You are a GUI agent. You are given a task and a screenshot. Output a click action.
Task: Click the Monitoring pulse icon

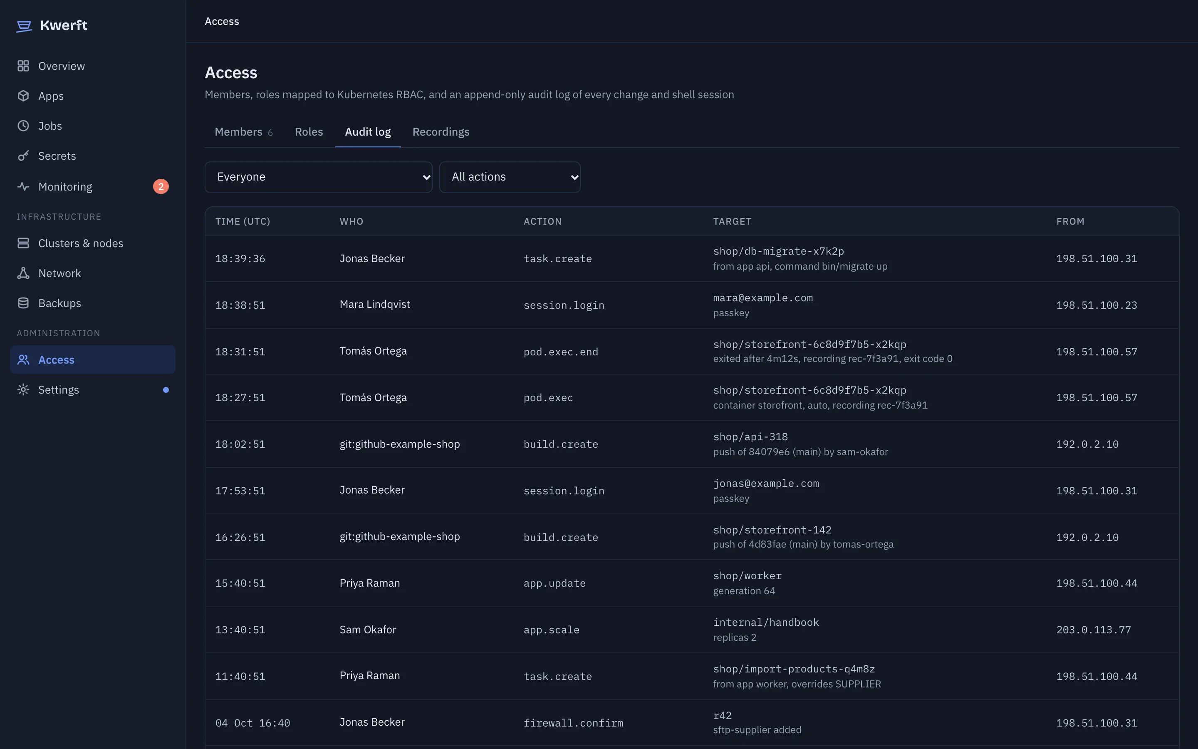coord(23,186)
